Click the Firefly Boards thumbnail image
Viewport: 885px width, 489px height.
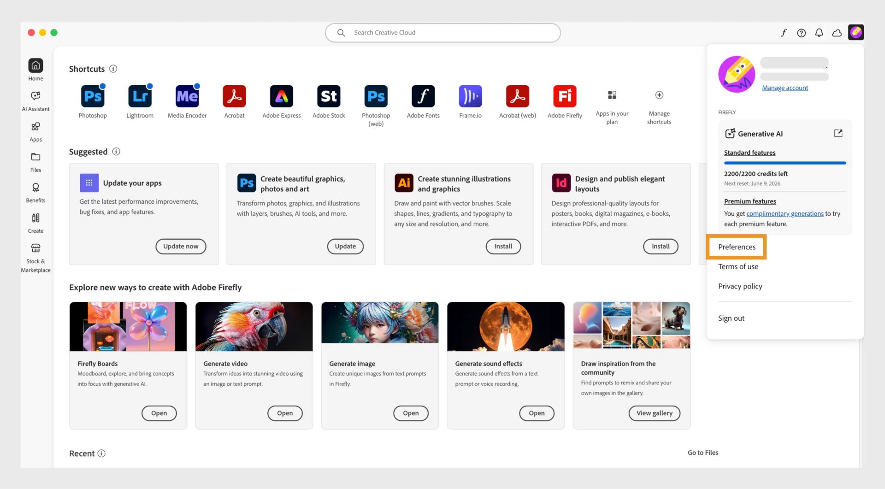coord(128,326)
